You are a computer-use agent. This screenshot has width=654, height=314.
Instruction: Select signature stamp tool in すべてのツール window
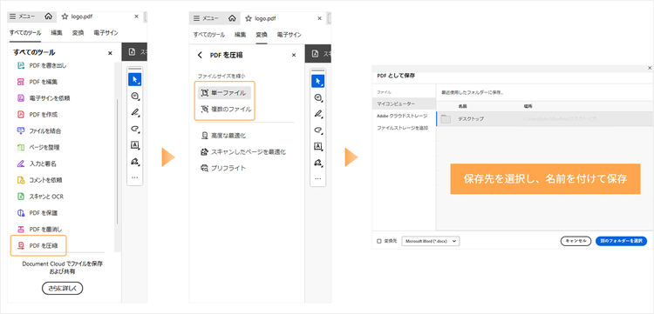pos(134,162)
